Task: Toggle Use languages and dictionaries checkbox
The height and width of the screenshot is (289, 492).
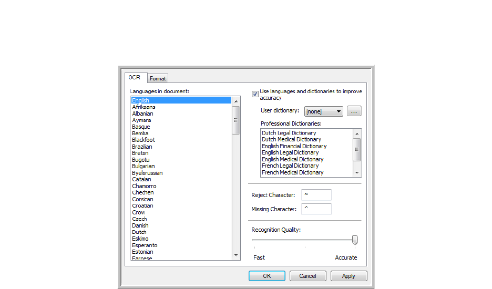Action: click(x=255, y=94)
